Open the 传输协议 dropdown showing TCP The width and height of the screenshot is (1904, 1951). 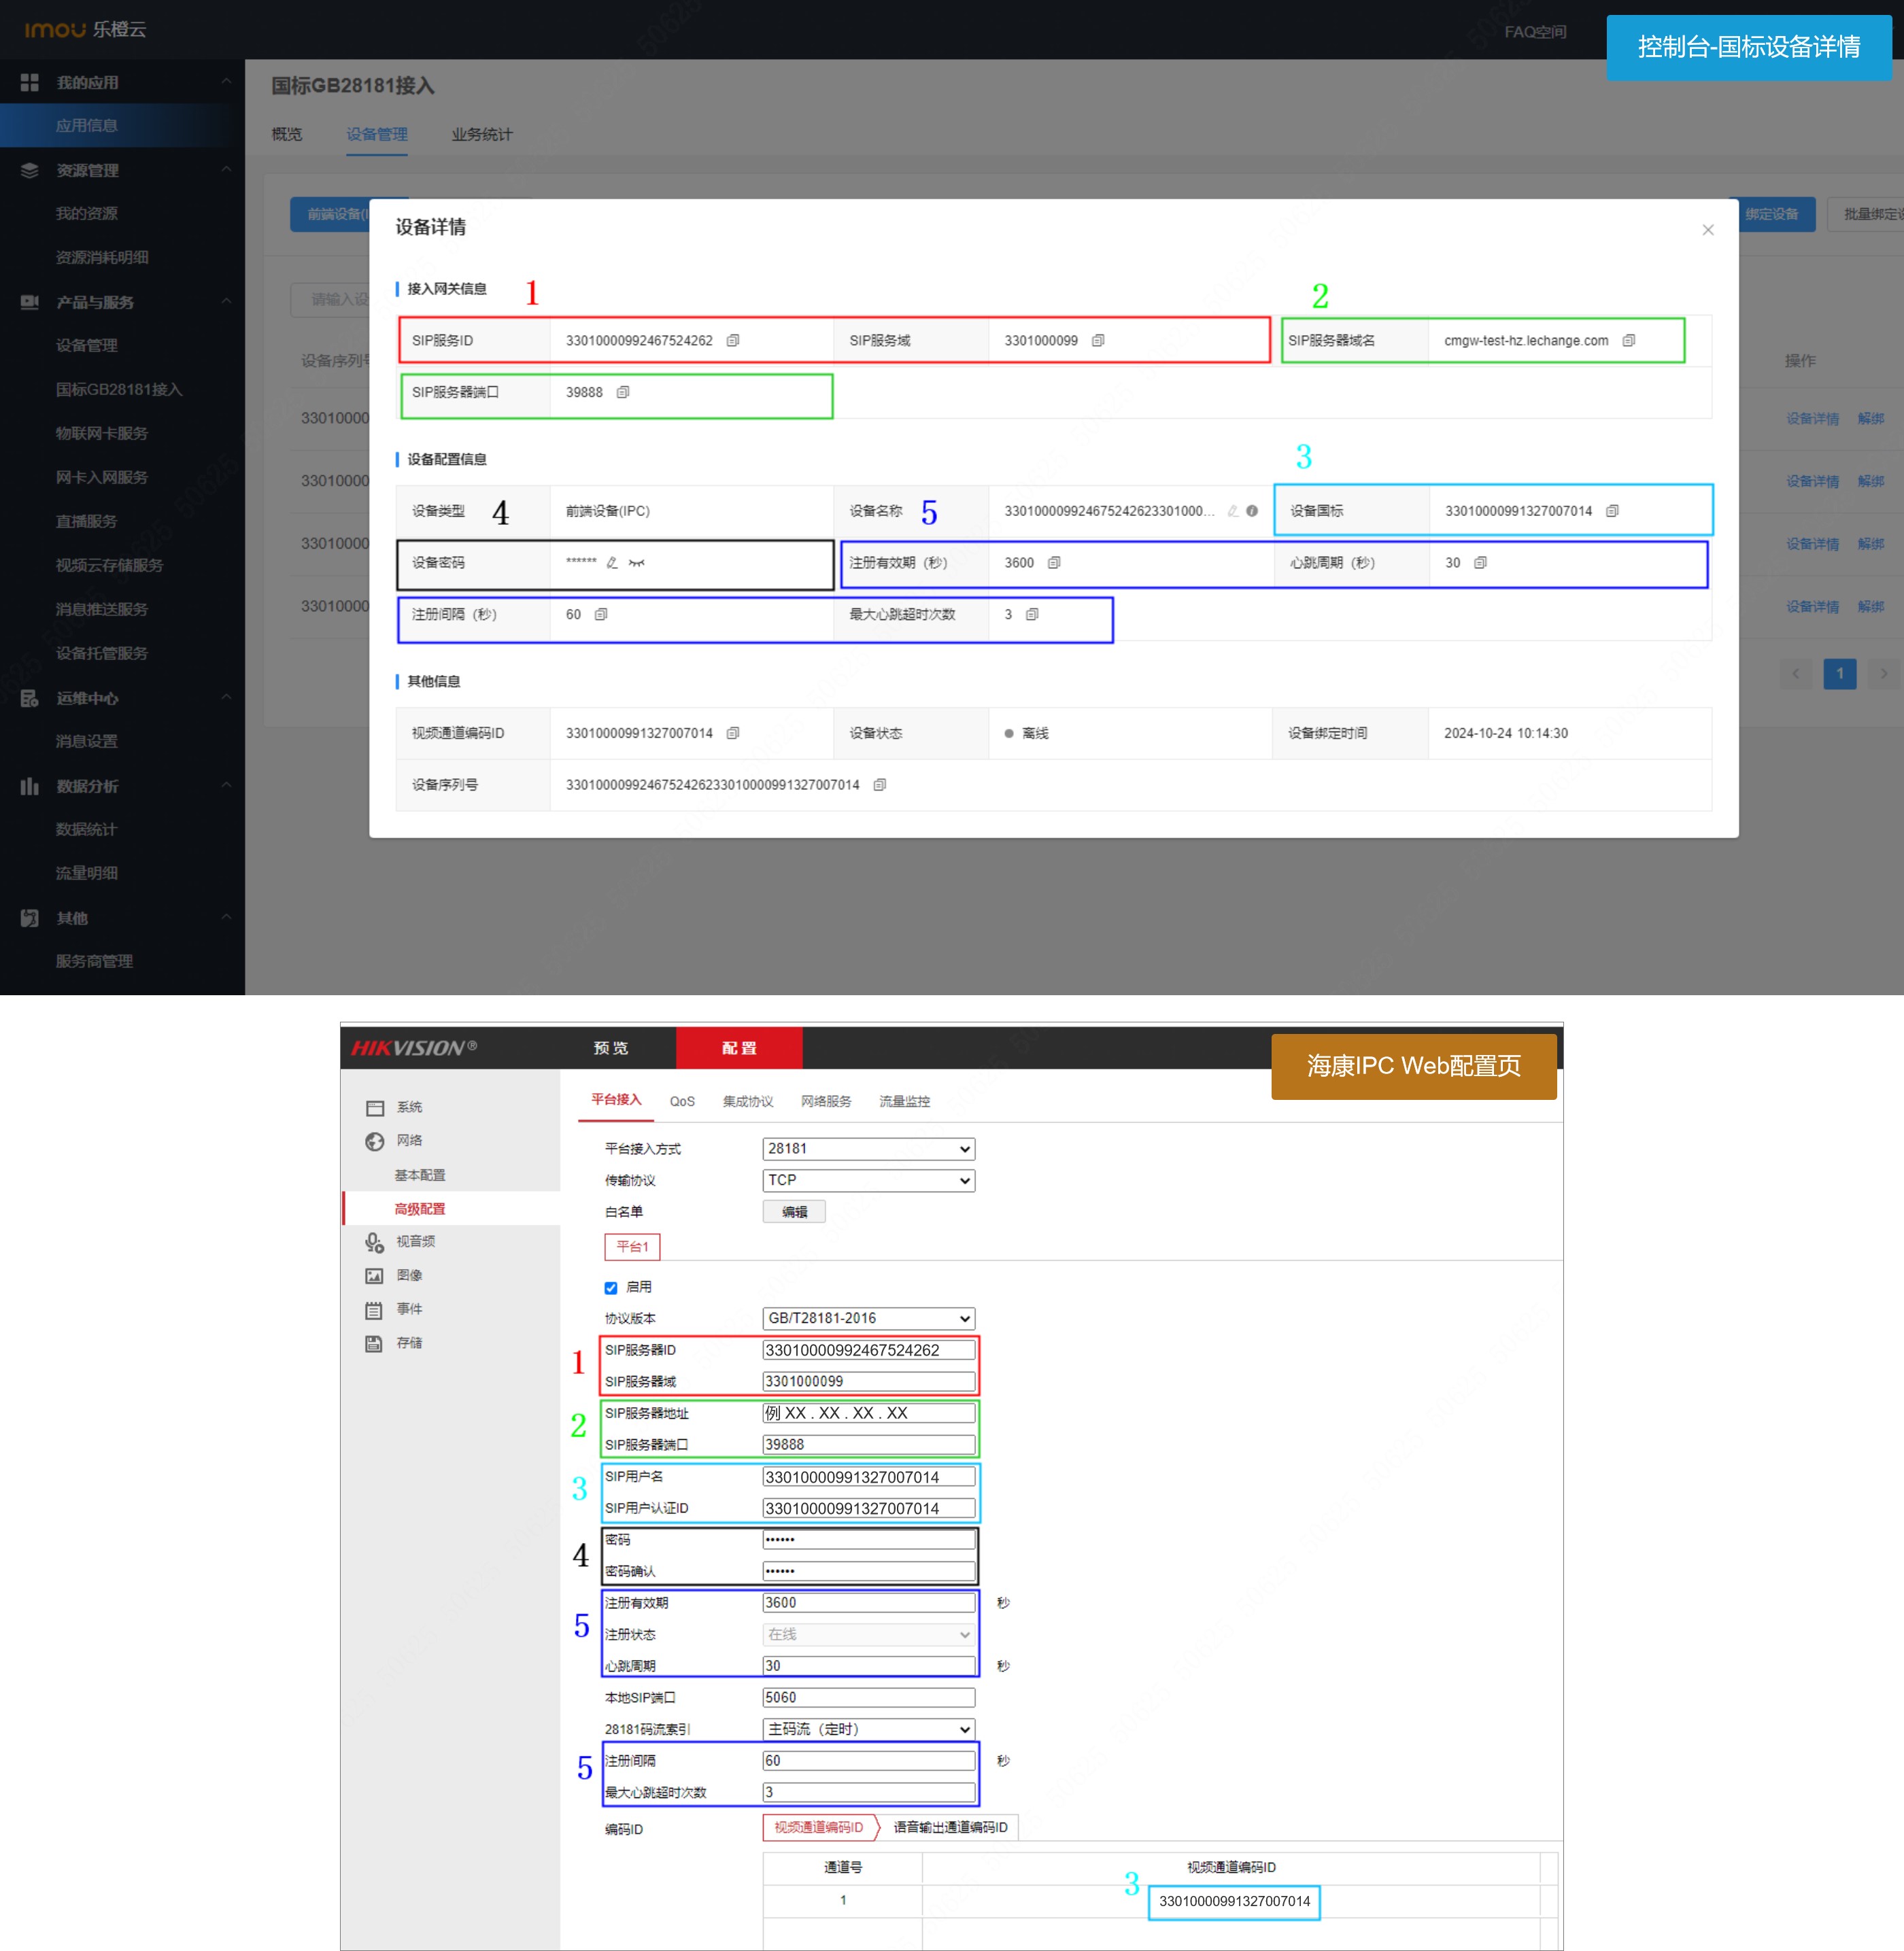coord(868,1181)
